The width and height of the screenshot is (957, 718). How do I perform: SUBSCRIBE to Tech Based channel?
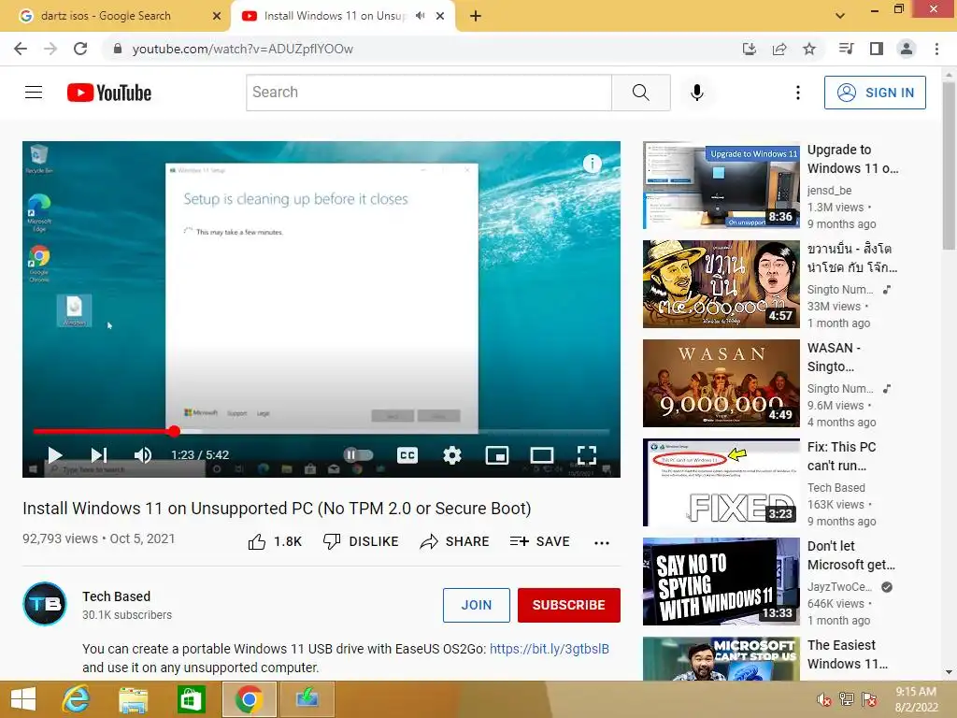[569, 605]
